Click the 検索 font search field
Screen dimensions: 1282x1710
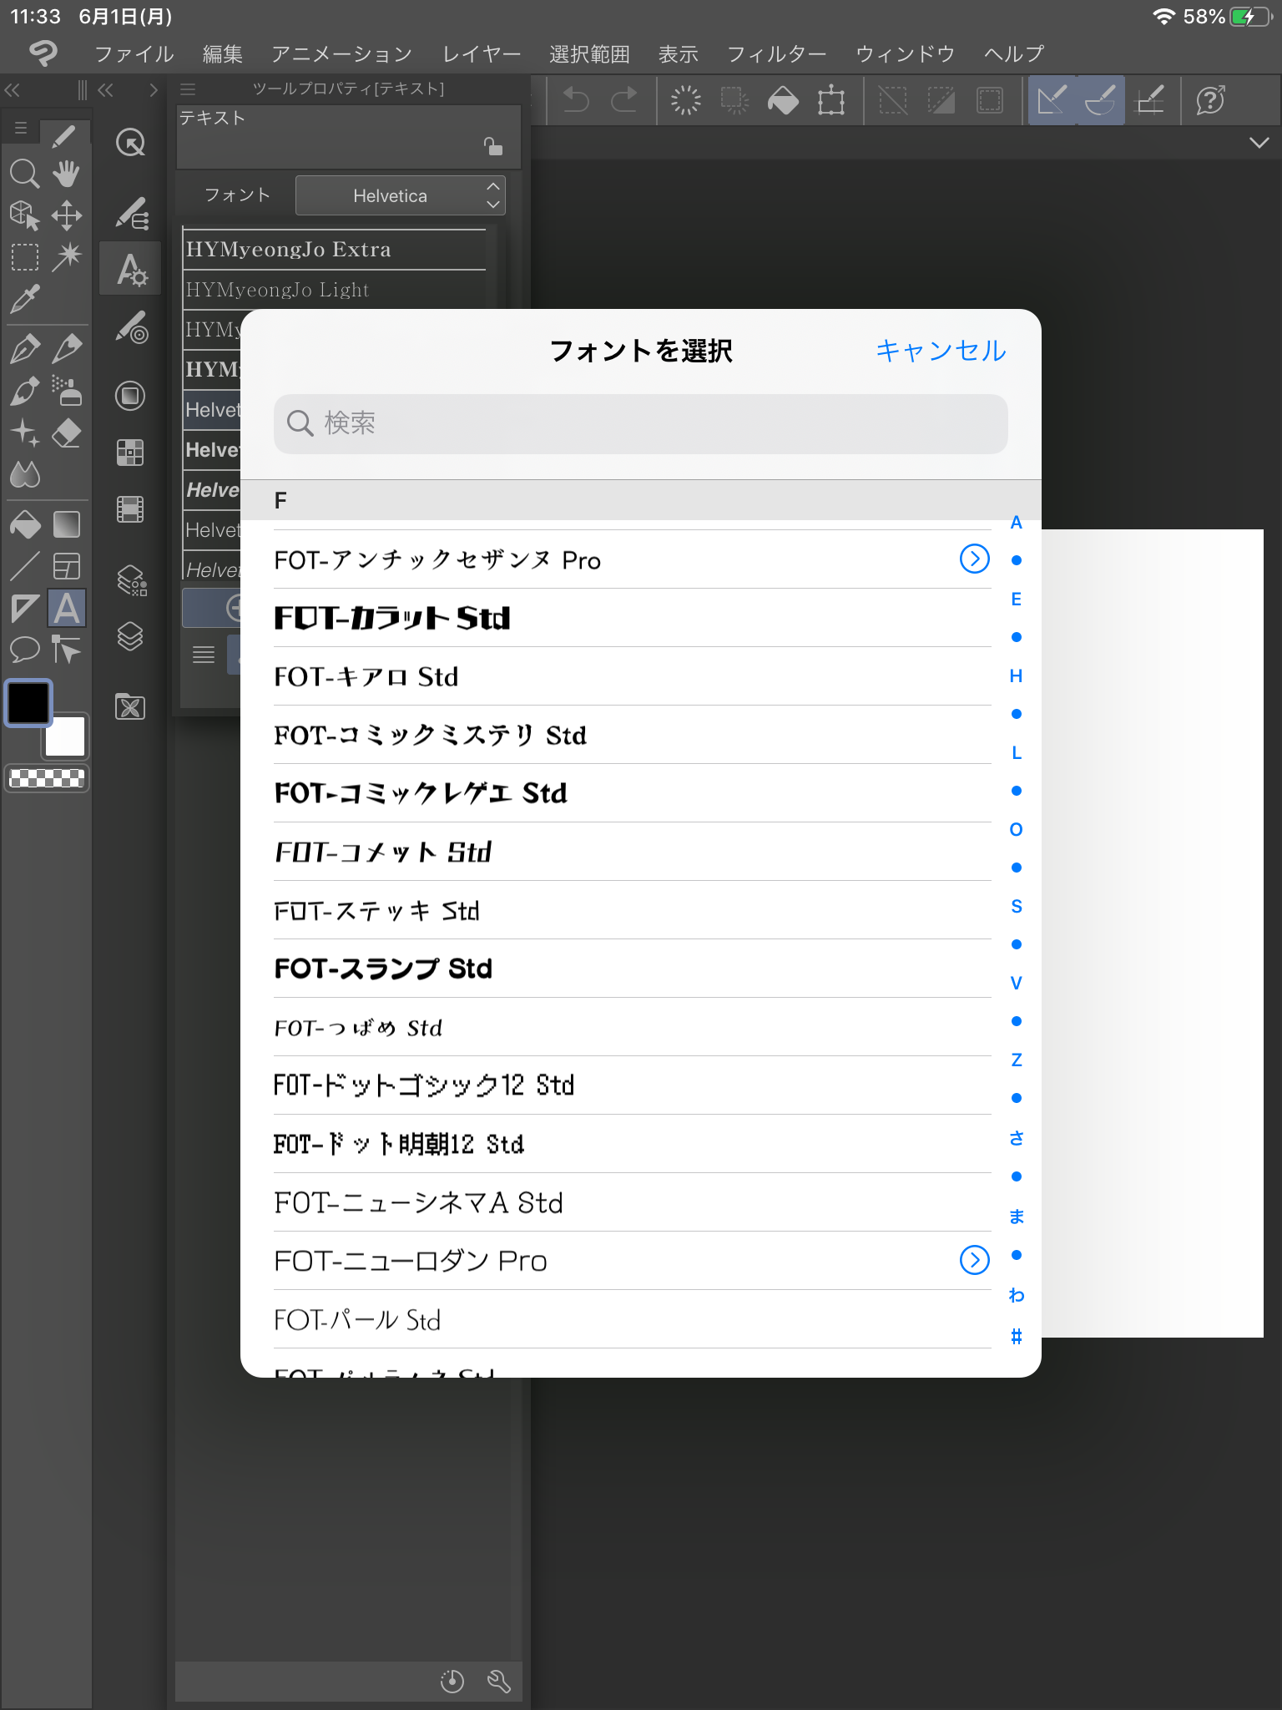tap(640, 423)
